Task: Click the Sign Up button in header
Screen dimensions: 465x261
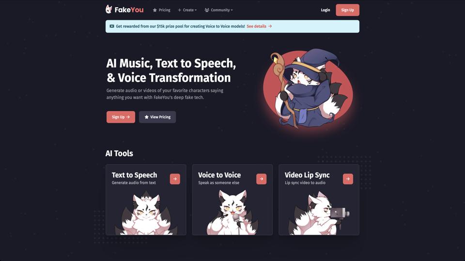Action: (348, 10)
